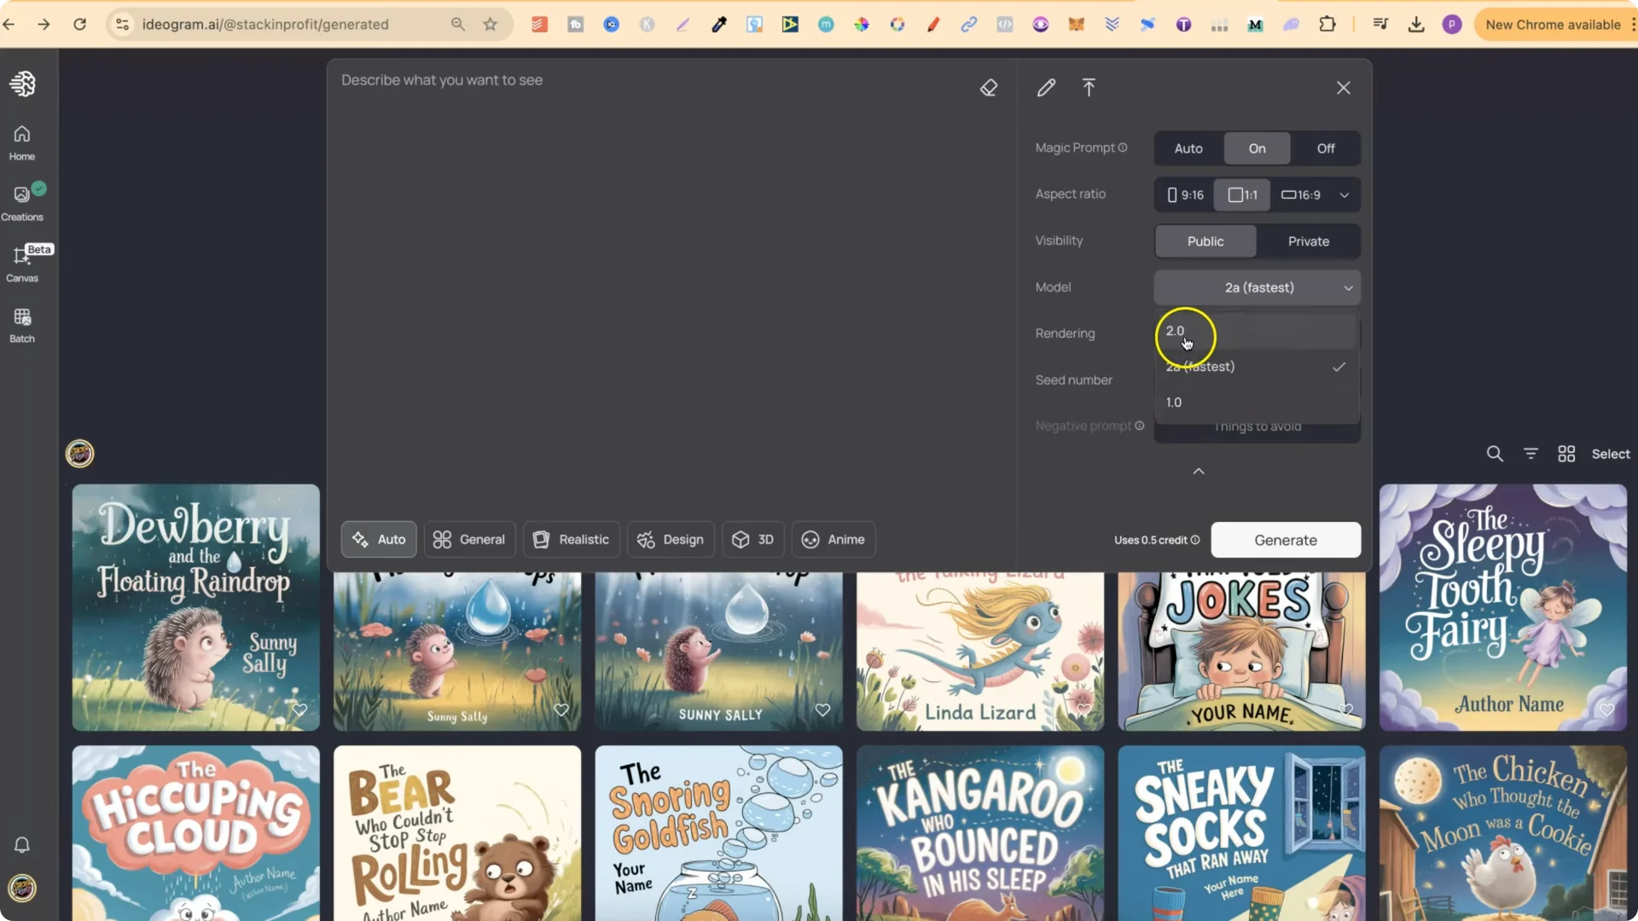Click the gallery search magnifier icon
The width and height of the screenshot is (1638, 921).
click(1495, 454)
